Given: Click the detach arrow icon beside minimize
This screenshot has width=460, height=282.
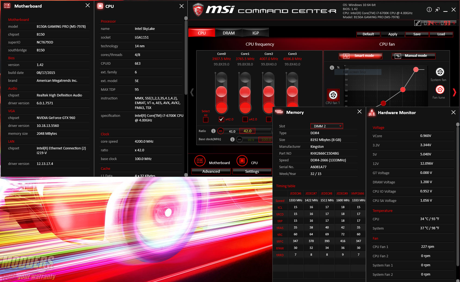Looking at the screenshot, I should tap(437, 10).
